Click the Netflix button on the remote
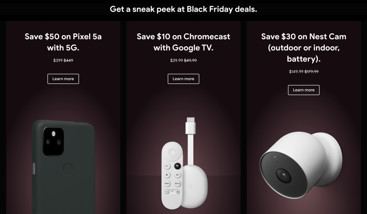The height and width of the screenshot is (214, 367). point(177,183)
